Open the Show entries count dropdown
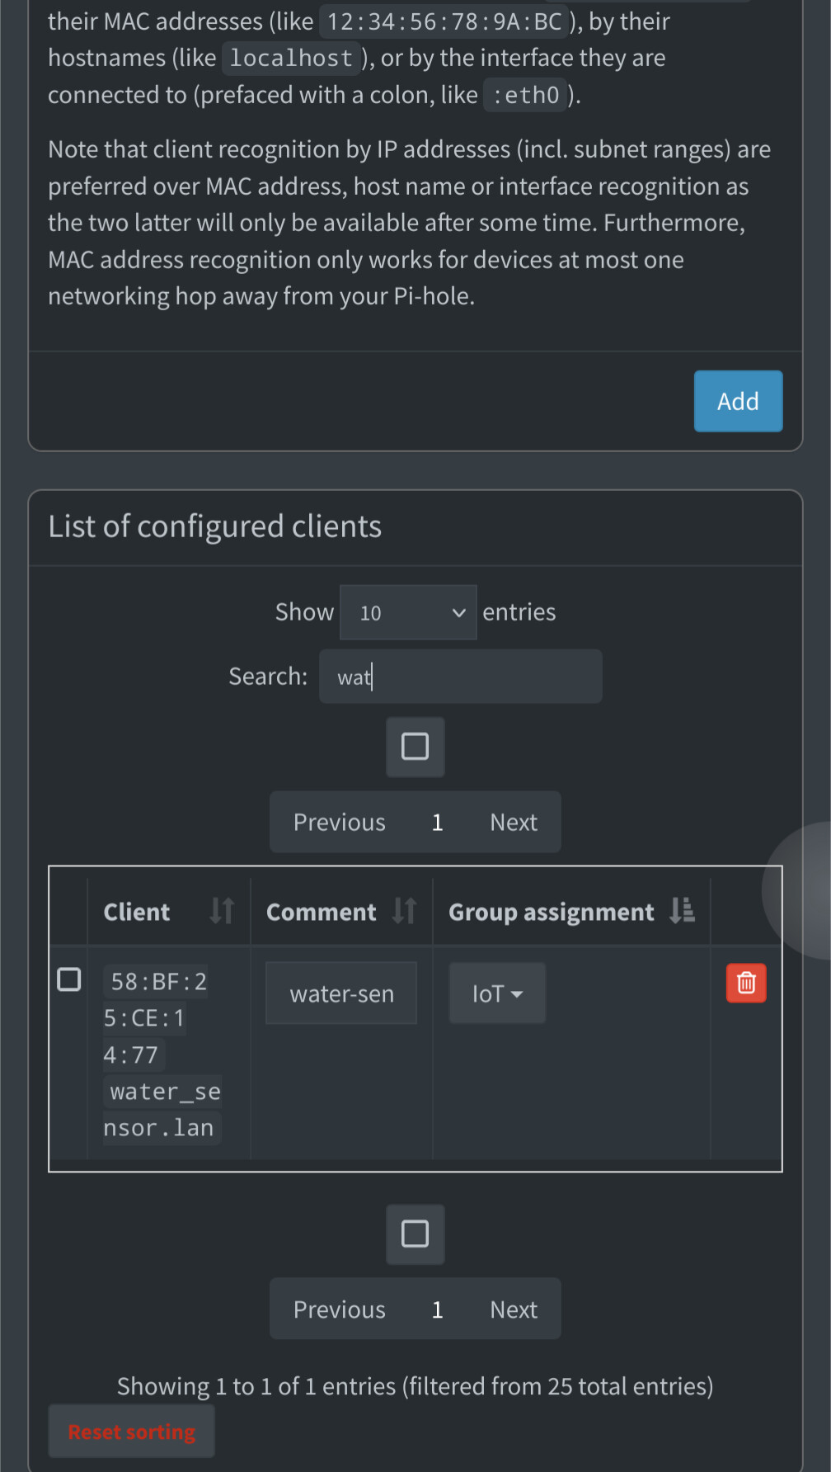 [x=408, y=612]
